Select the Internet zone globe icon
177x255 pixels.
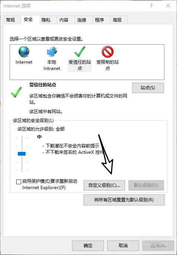coord(24,52)
